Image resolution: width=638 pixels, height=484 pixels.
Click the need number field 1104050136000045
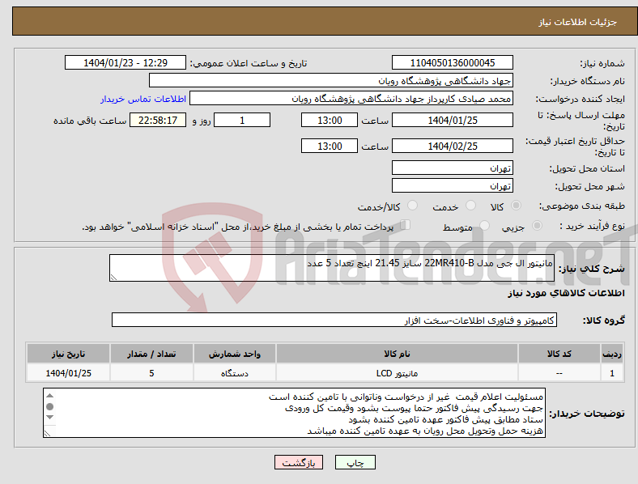pyautogui.click(x=452, y=62)
